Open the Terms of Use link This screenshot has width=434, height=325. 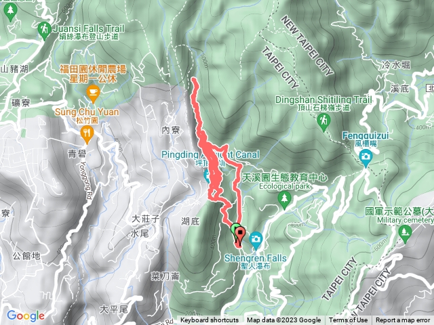[x=348, y=320]
